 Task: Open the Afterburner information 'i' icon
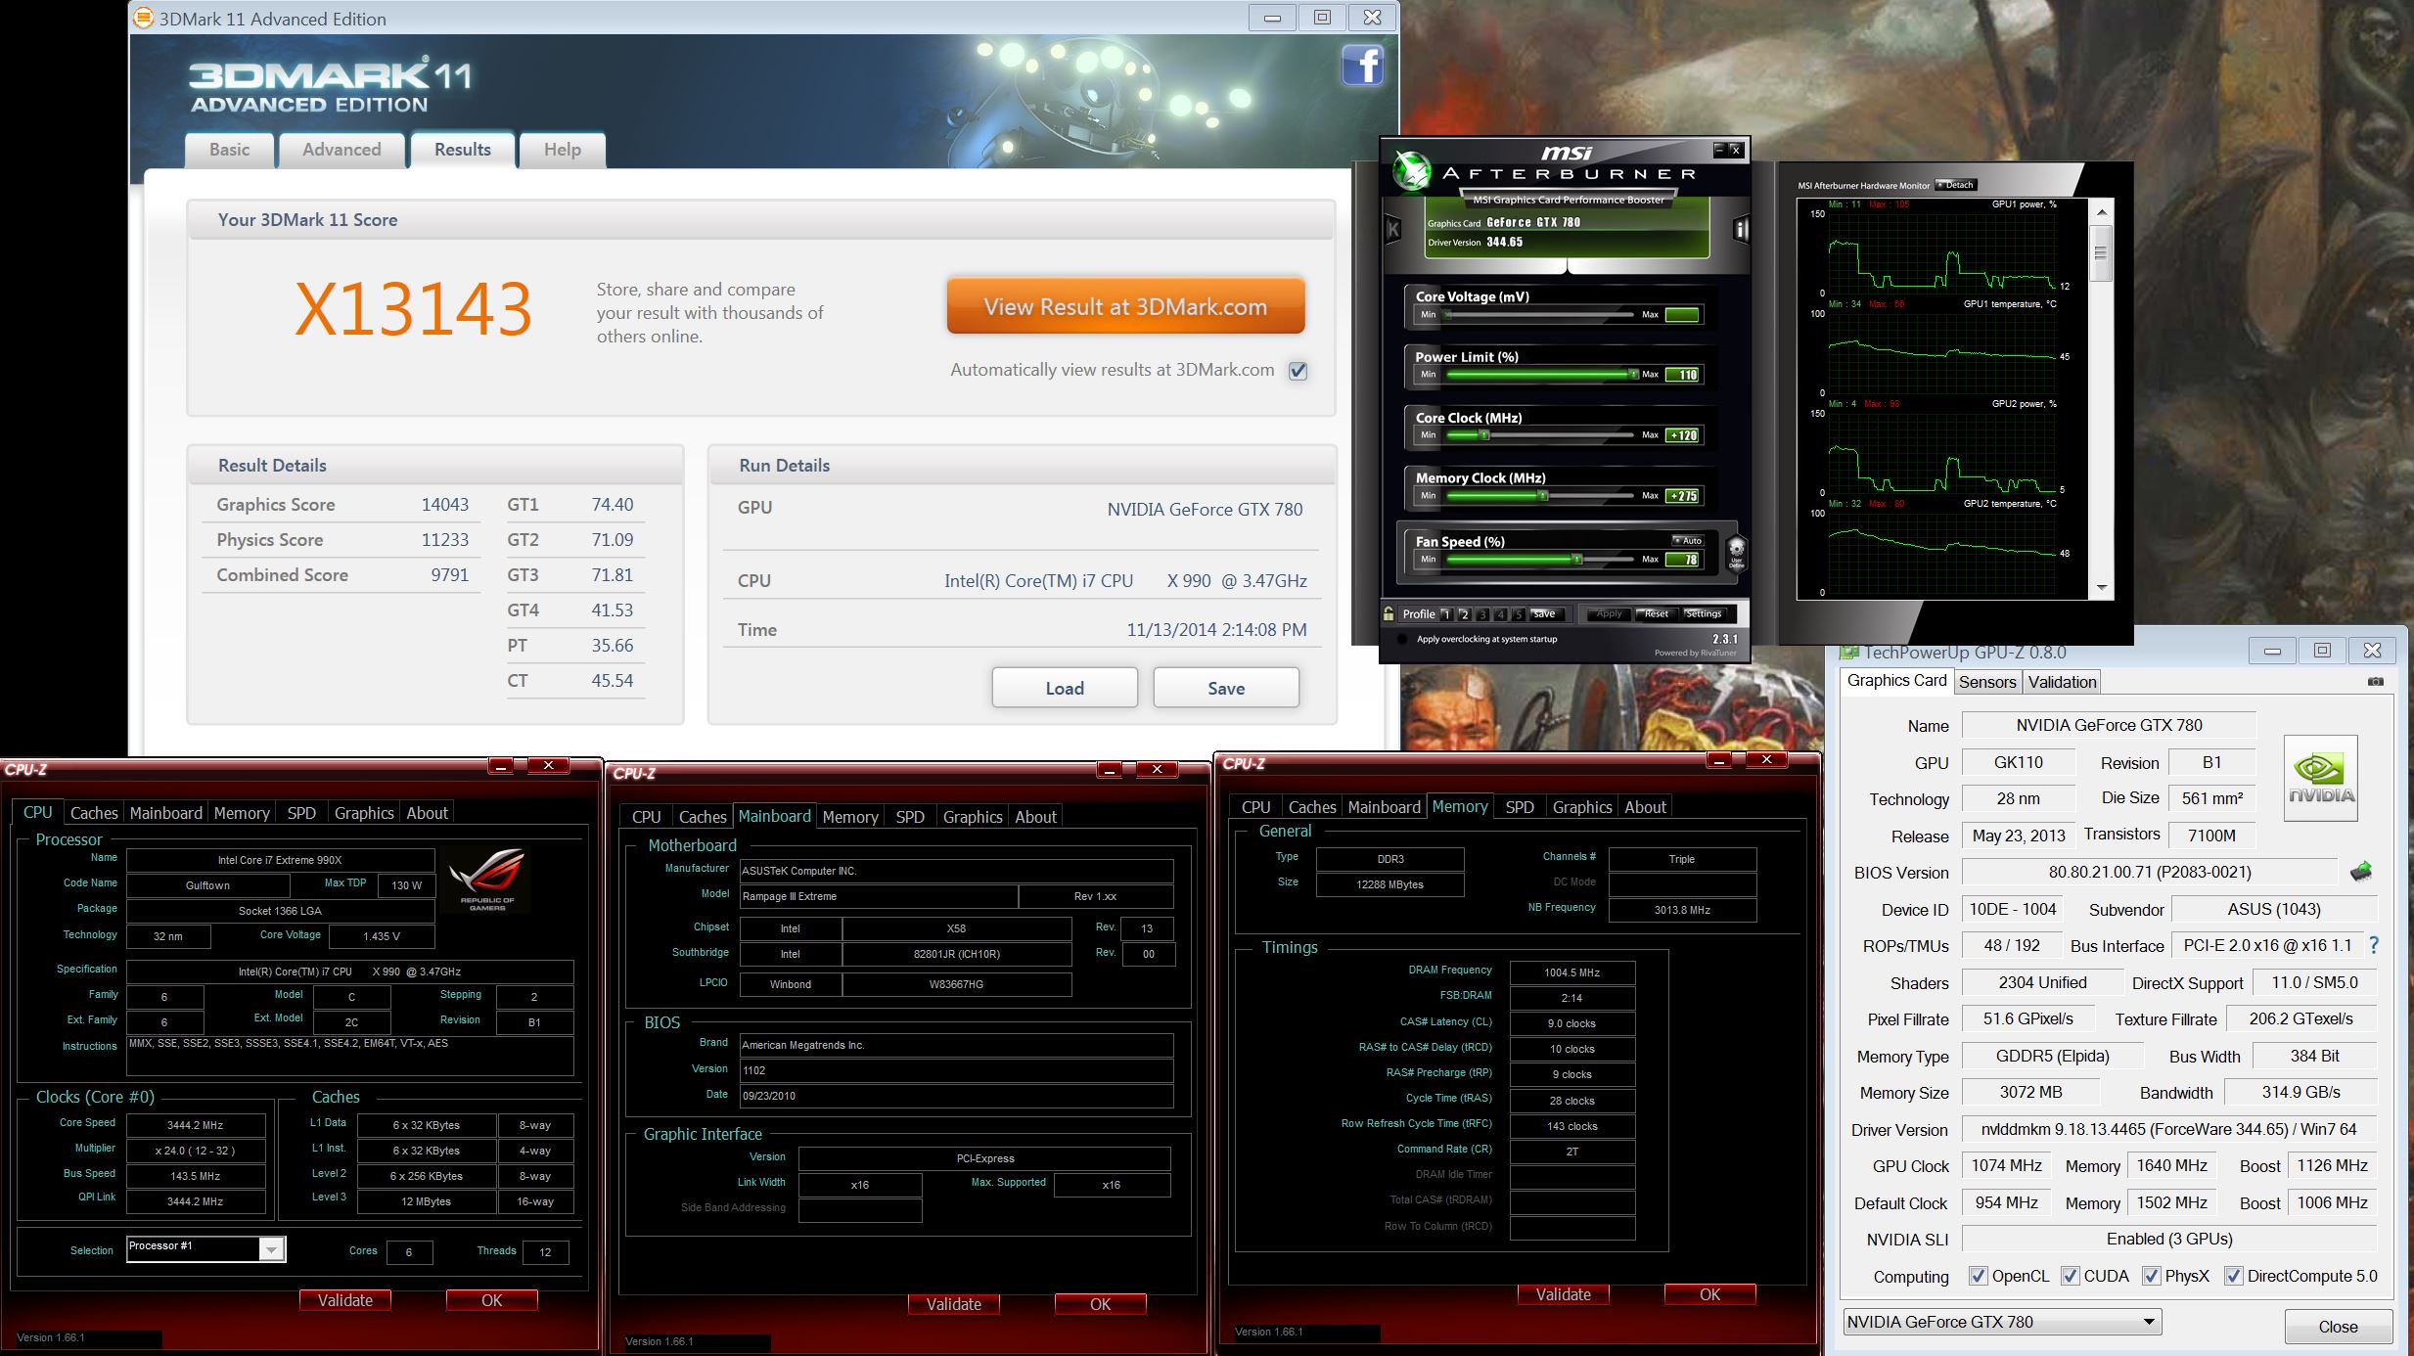click(1741, 230)
